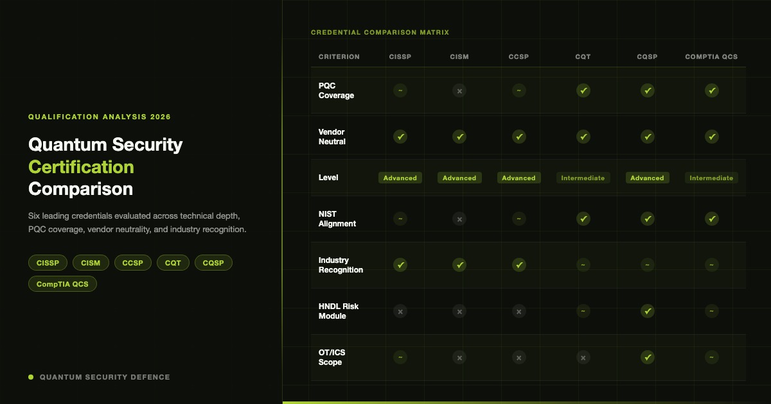
Task: Click the CQSP HNDL Risk Module checkmark
Action: (647, 311)
